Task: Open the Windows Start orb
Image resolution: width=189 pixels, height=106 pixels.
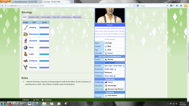Action: [x=3, y=104]
